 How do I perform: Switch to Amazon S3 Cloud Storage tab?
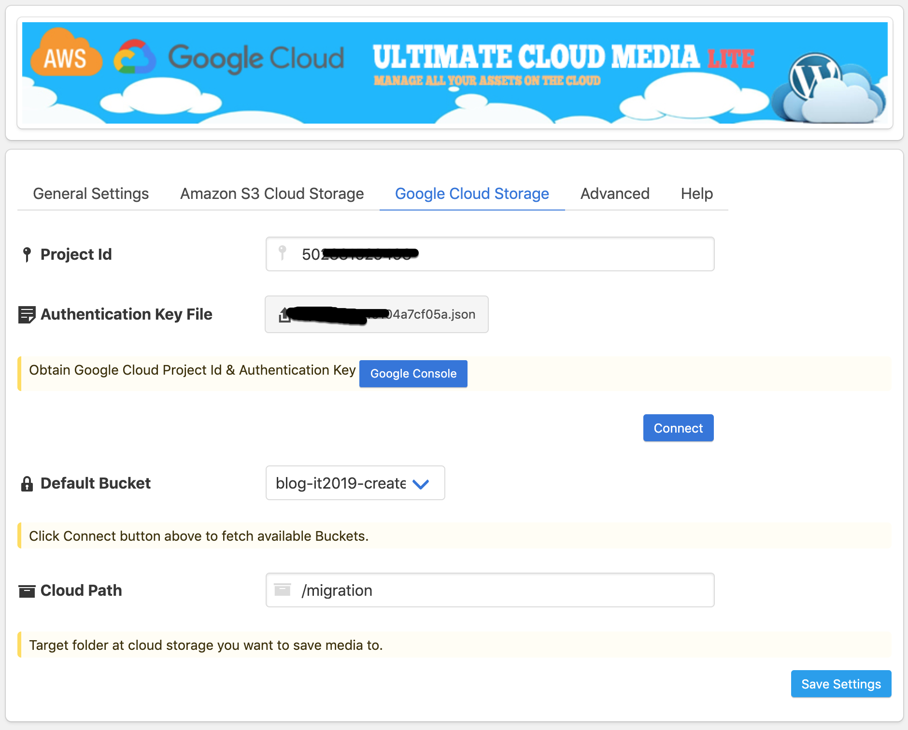pyautogui.click(x=272, y=194)
